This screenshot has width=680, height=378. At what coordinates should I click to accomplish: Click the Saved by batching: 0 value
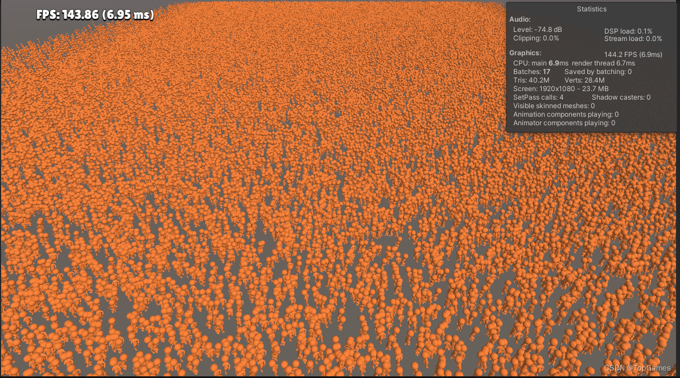[x=598, y=72]
